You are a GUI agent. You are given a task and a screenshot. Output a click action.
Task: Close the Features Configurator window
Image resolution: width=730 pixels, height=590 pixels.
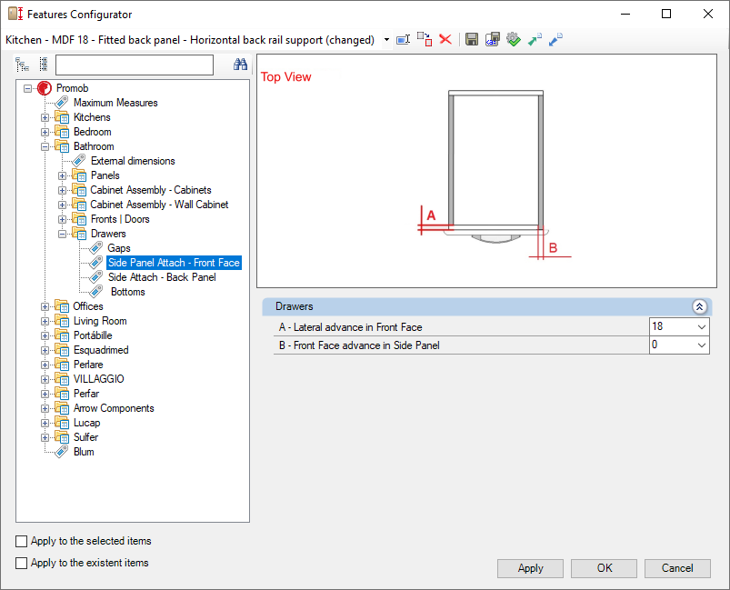(x=708, y=14)
